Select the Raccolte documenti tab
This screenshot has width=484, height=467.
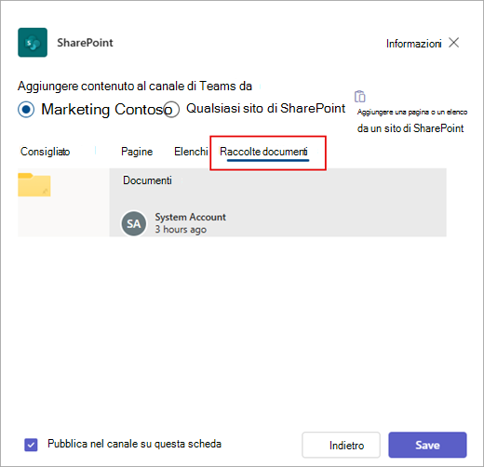tap(263, 152)
